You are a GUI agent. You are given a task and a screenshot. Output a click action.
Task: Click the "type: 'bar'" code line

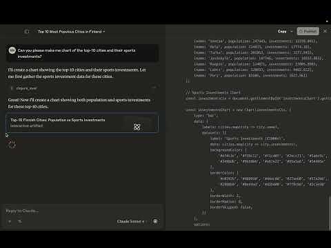click(205, 116)
